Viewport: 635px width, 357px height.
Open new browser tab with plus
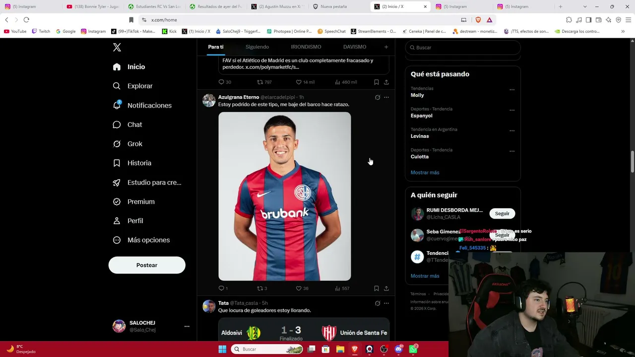click(x=561, y=6)
